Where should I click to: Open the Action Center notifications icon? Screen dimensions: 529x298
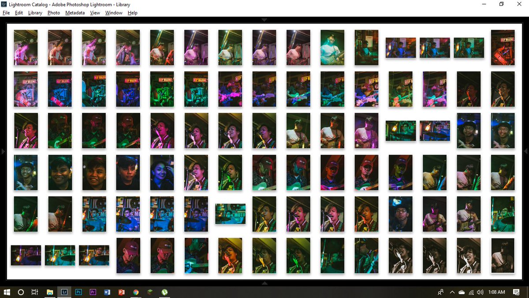pyautogui.click(x=517, y=292)
